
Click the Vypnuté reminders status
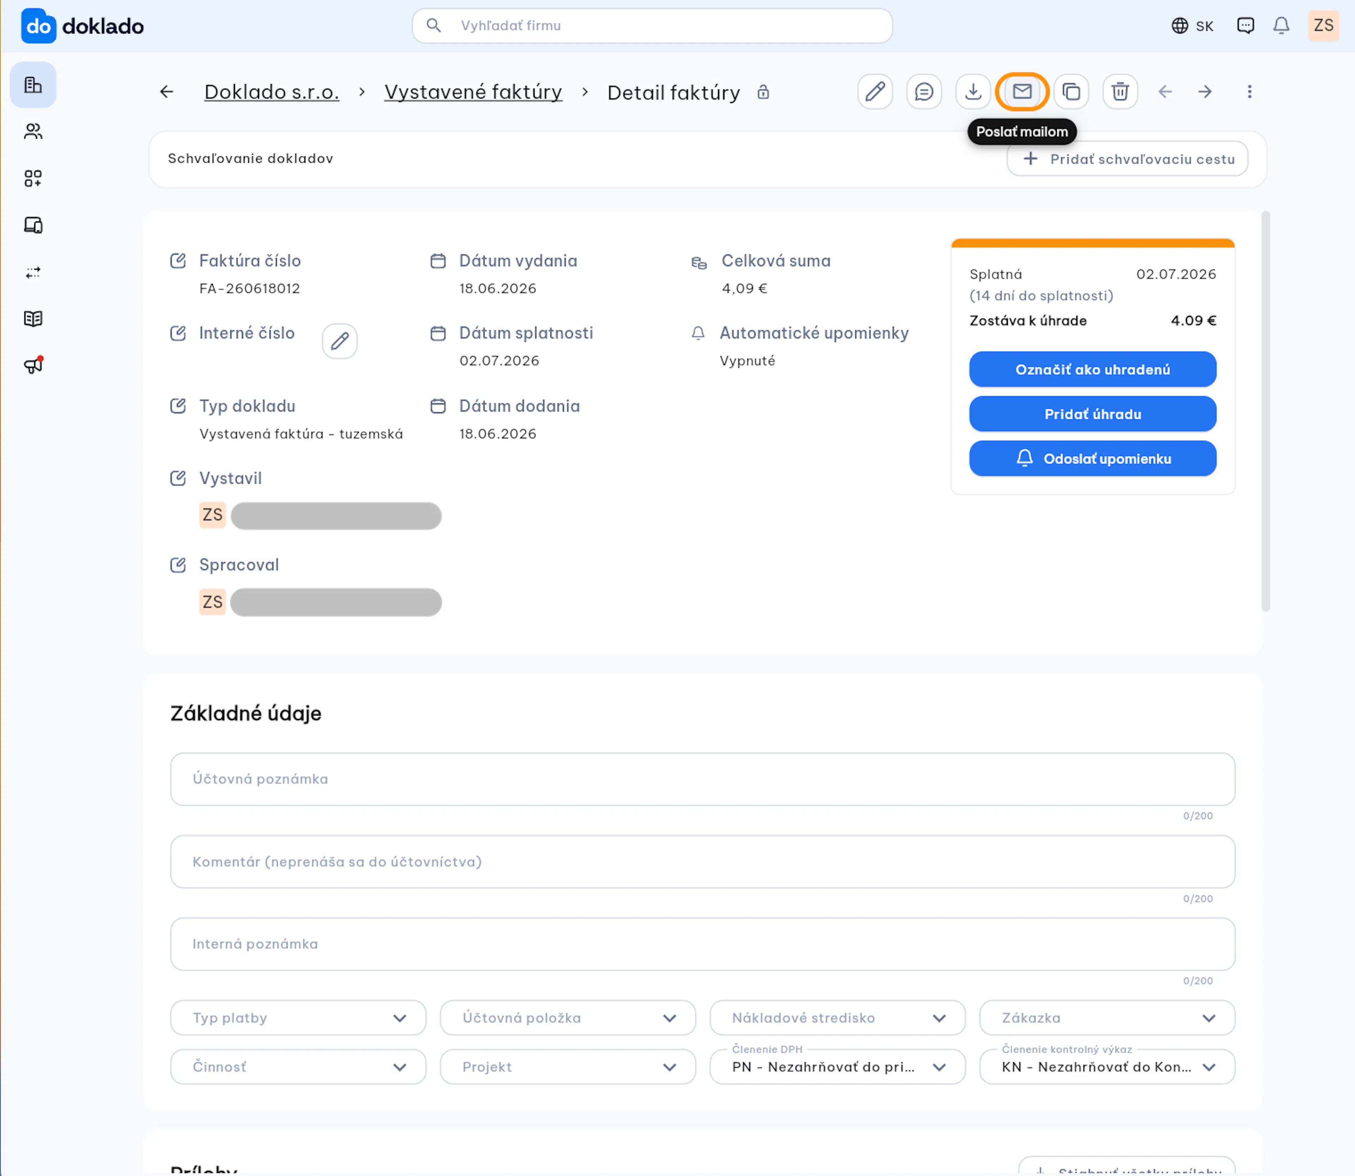point(747,361)
